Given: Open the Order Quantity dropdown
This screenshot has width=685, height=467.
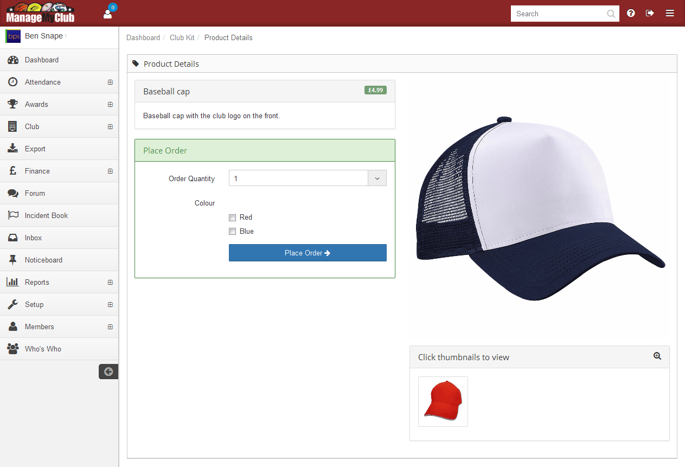Looking at the screenshot, I should click(308, 178).
